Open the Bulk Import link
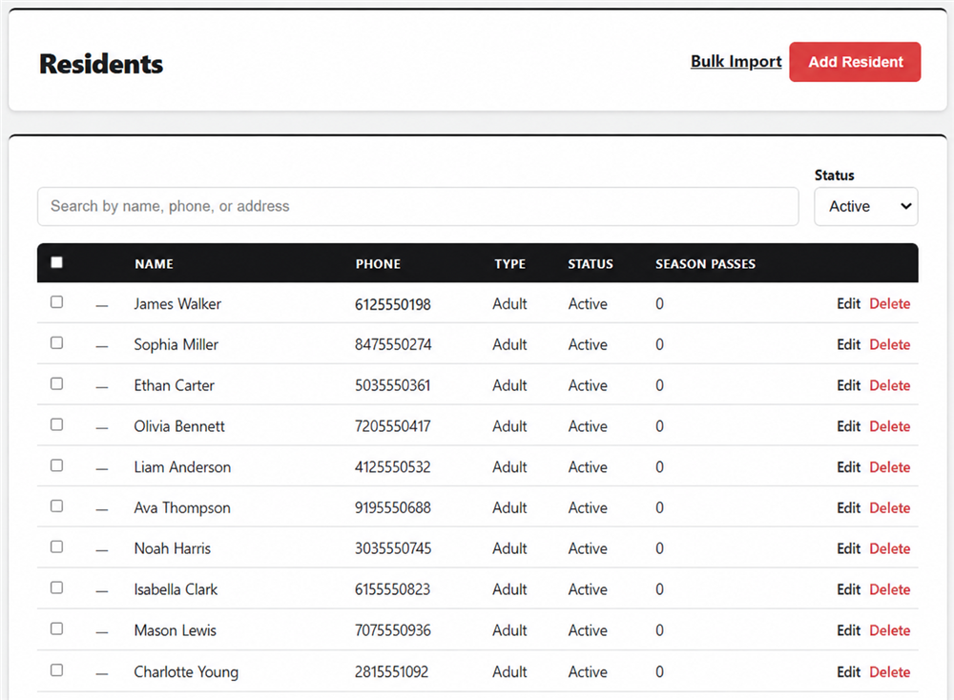954x700 pixels. pos(736,61)
